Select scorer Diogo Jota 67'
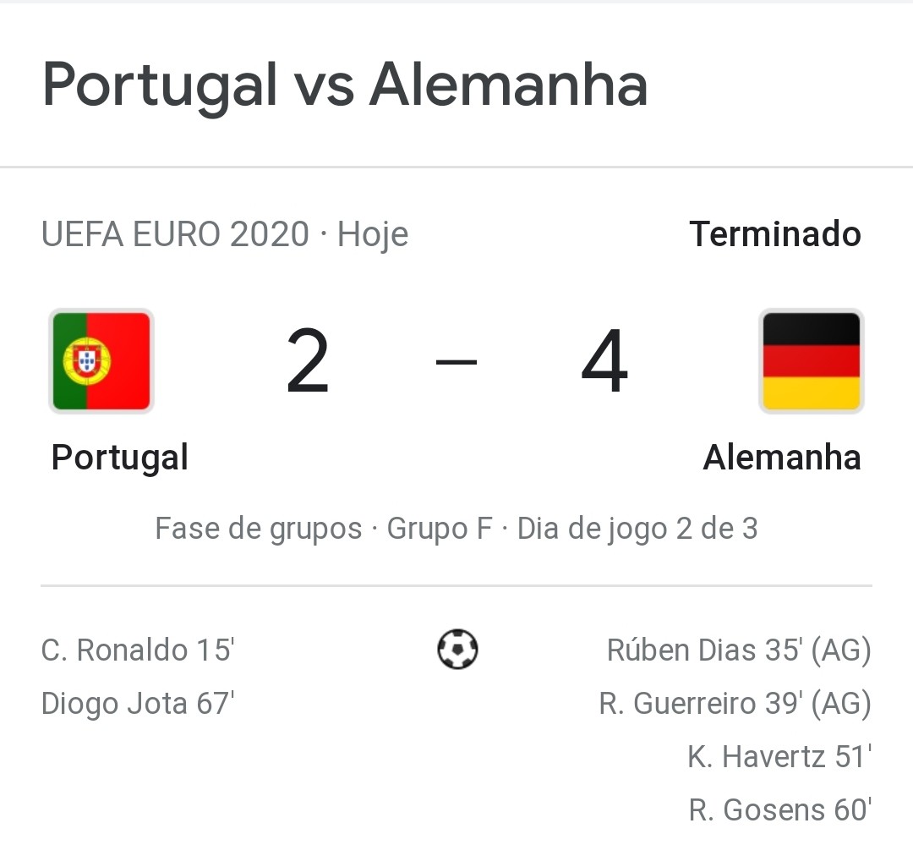913x856 pixels. [138, 704]
